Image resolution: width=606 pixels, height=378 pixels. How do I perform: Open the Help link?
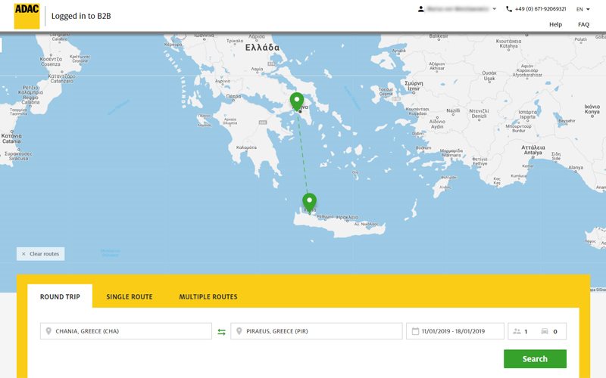pyautogui.click(x=555, y=24)
